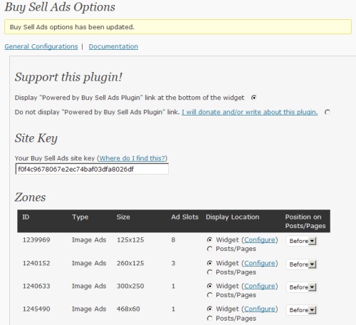Viewport: 356px width, 325px height.
Task: Open the position dropdown for zone 1239969
Action: 302,241
